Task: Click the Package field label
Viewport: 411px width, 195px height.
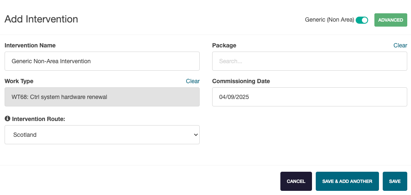Action: 224,45
